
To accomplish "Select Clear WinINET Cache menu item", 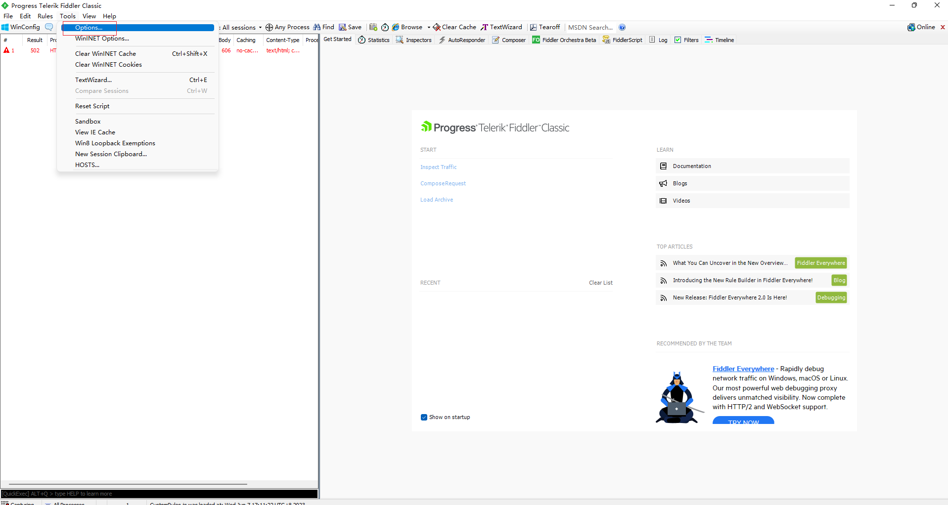I will [x=137, y=53].
